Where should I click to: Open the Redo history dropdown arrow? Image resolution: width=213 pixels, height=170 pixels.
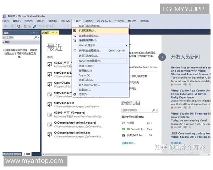(x=51, y=26)
